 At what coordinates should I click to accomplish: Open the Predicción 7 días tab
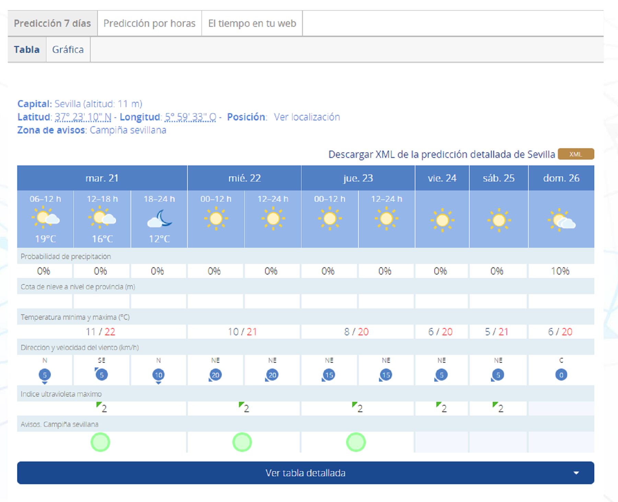pyautogui.click(x=53, y=23)
